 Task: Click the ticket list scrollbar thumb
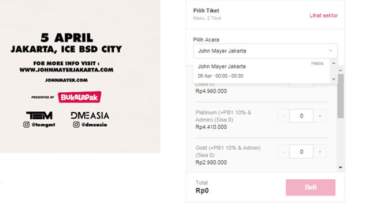[340, 96]
